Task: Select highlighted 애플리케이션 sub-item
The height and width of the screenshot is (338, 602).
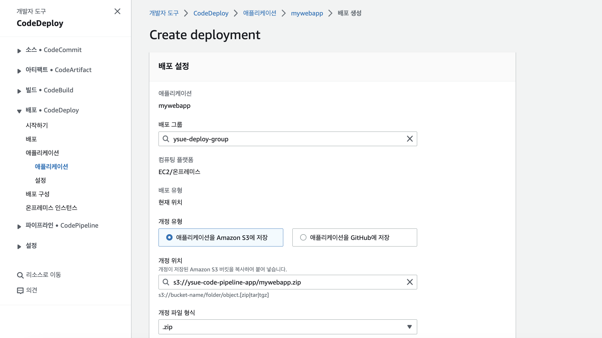Action: [52, 166]
